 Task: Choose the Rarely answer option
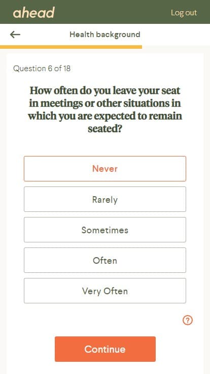(105, 199)
